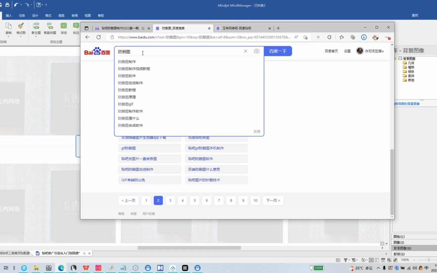437x273 pixels.
Task: Choose suggestion 防删图gif
Action: click(126, 104)
